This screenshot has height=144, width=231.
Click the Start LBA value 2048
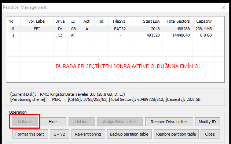pos(155,29)
